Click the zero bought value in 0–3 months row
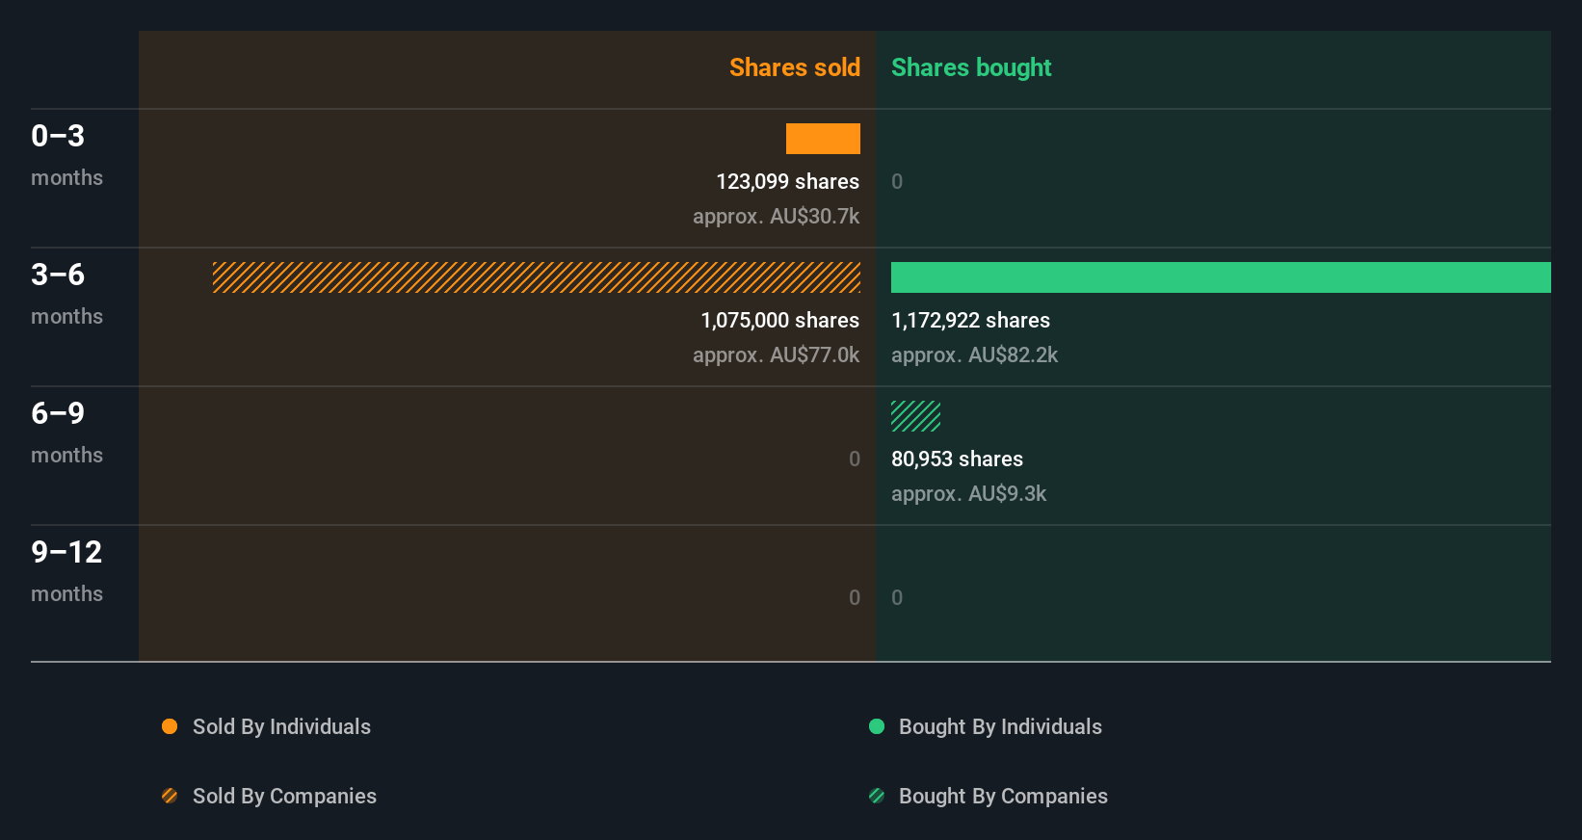The image size is (1582, 840). [x=897, y=181]
